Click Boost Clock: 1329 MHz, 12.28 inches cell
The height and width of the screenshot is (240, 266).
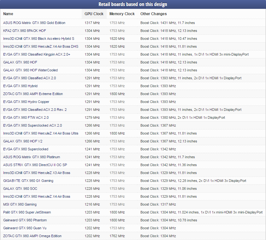[193, 181]
